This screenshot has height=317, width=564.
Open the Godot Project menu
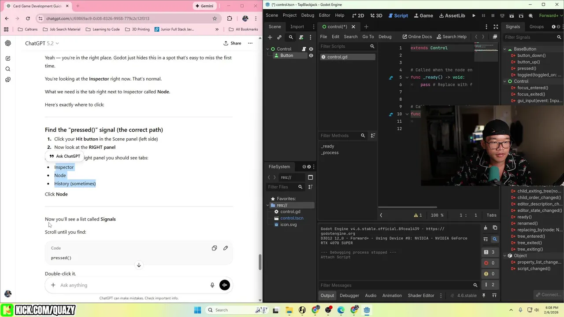click(x=289, y=15)
